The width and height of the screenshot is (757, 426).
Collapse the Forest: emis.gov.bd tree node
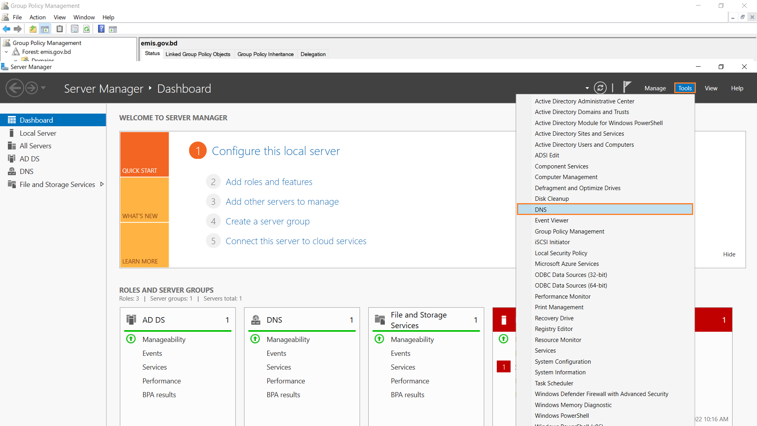tap(6, 52)
